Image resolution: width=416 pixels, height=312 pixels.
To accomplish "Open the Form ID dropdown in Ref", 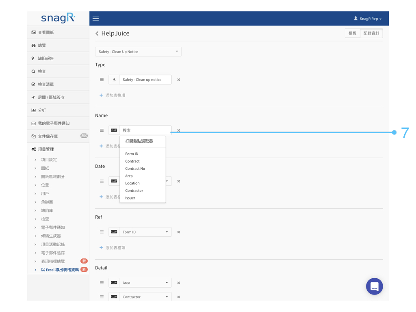I will point(145,232).
